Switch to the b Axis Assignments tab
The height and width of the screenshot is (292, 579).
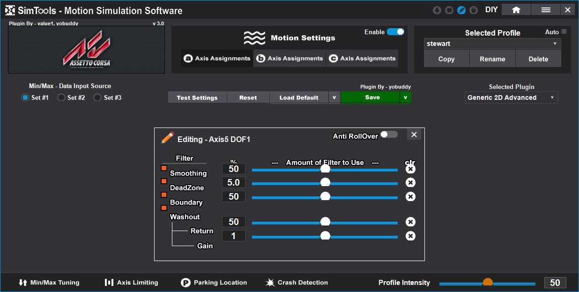click(x=289, y=59)
